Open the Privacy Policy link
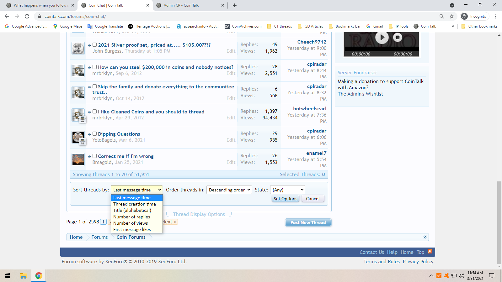Image resolution: width=502 pixels, height=282 pixels. [x=418, y=262]
